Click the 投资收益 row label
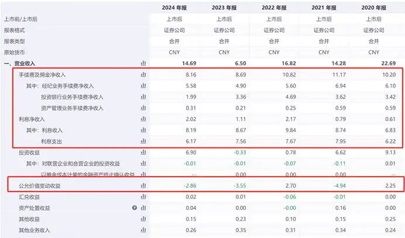Viewport: 405px width, 238px height. [29, 152]
